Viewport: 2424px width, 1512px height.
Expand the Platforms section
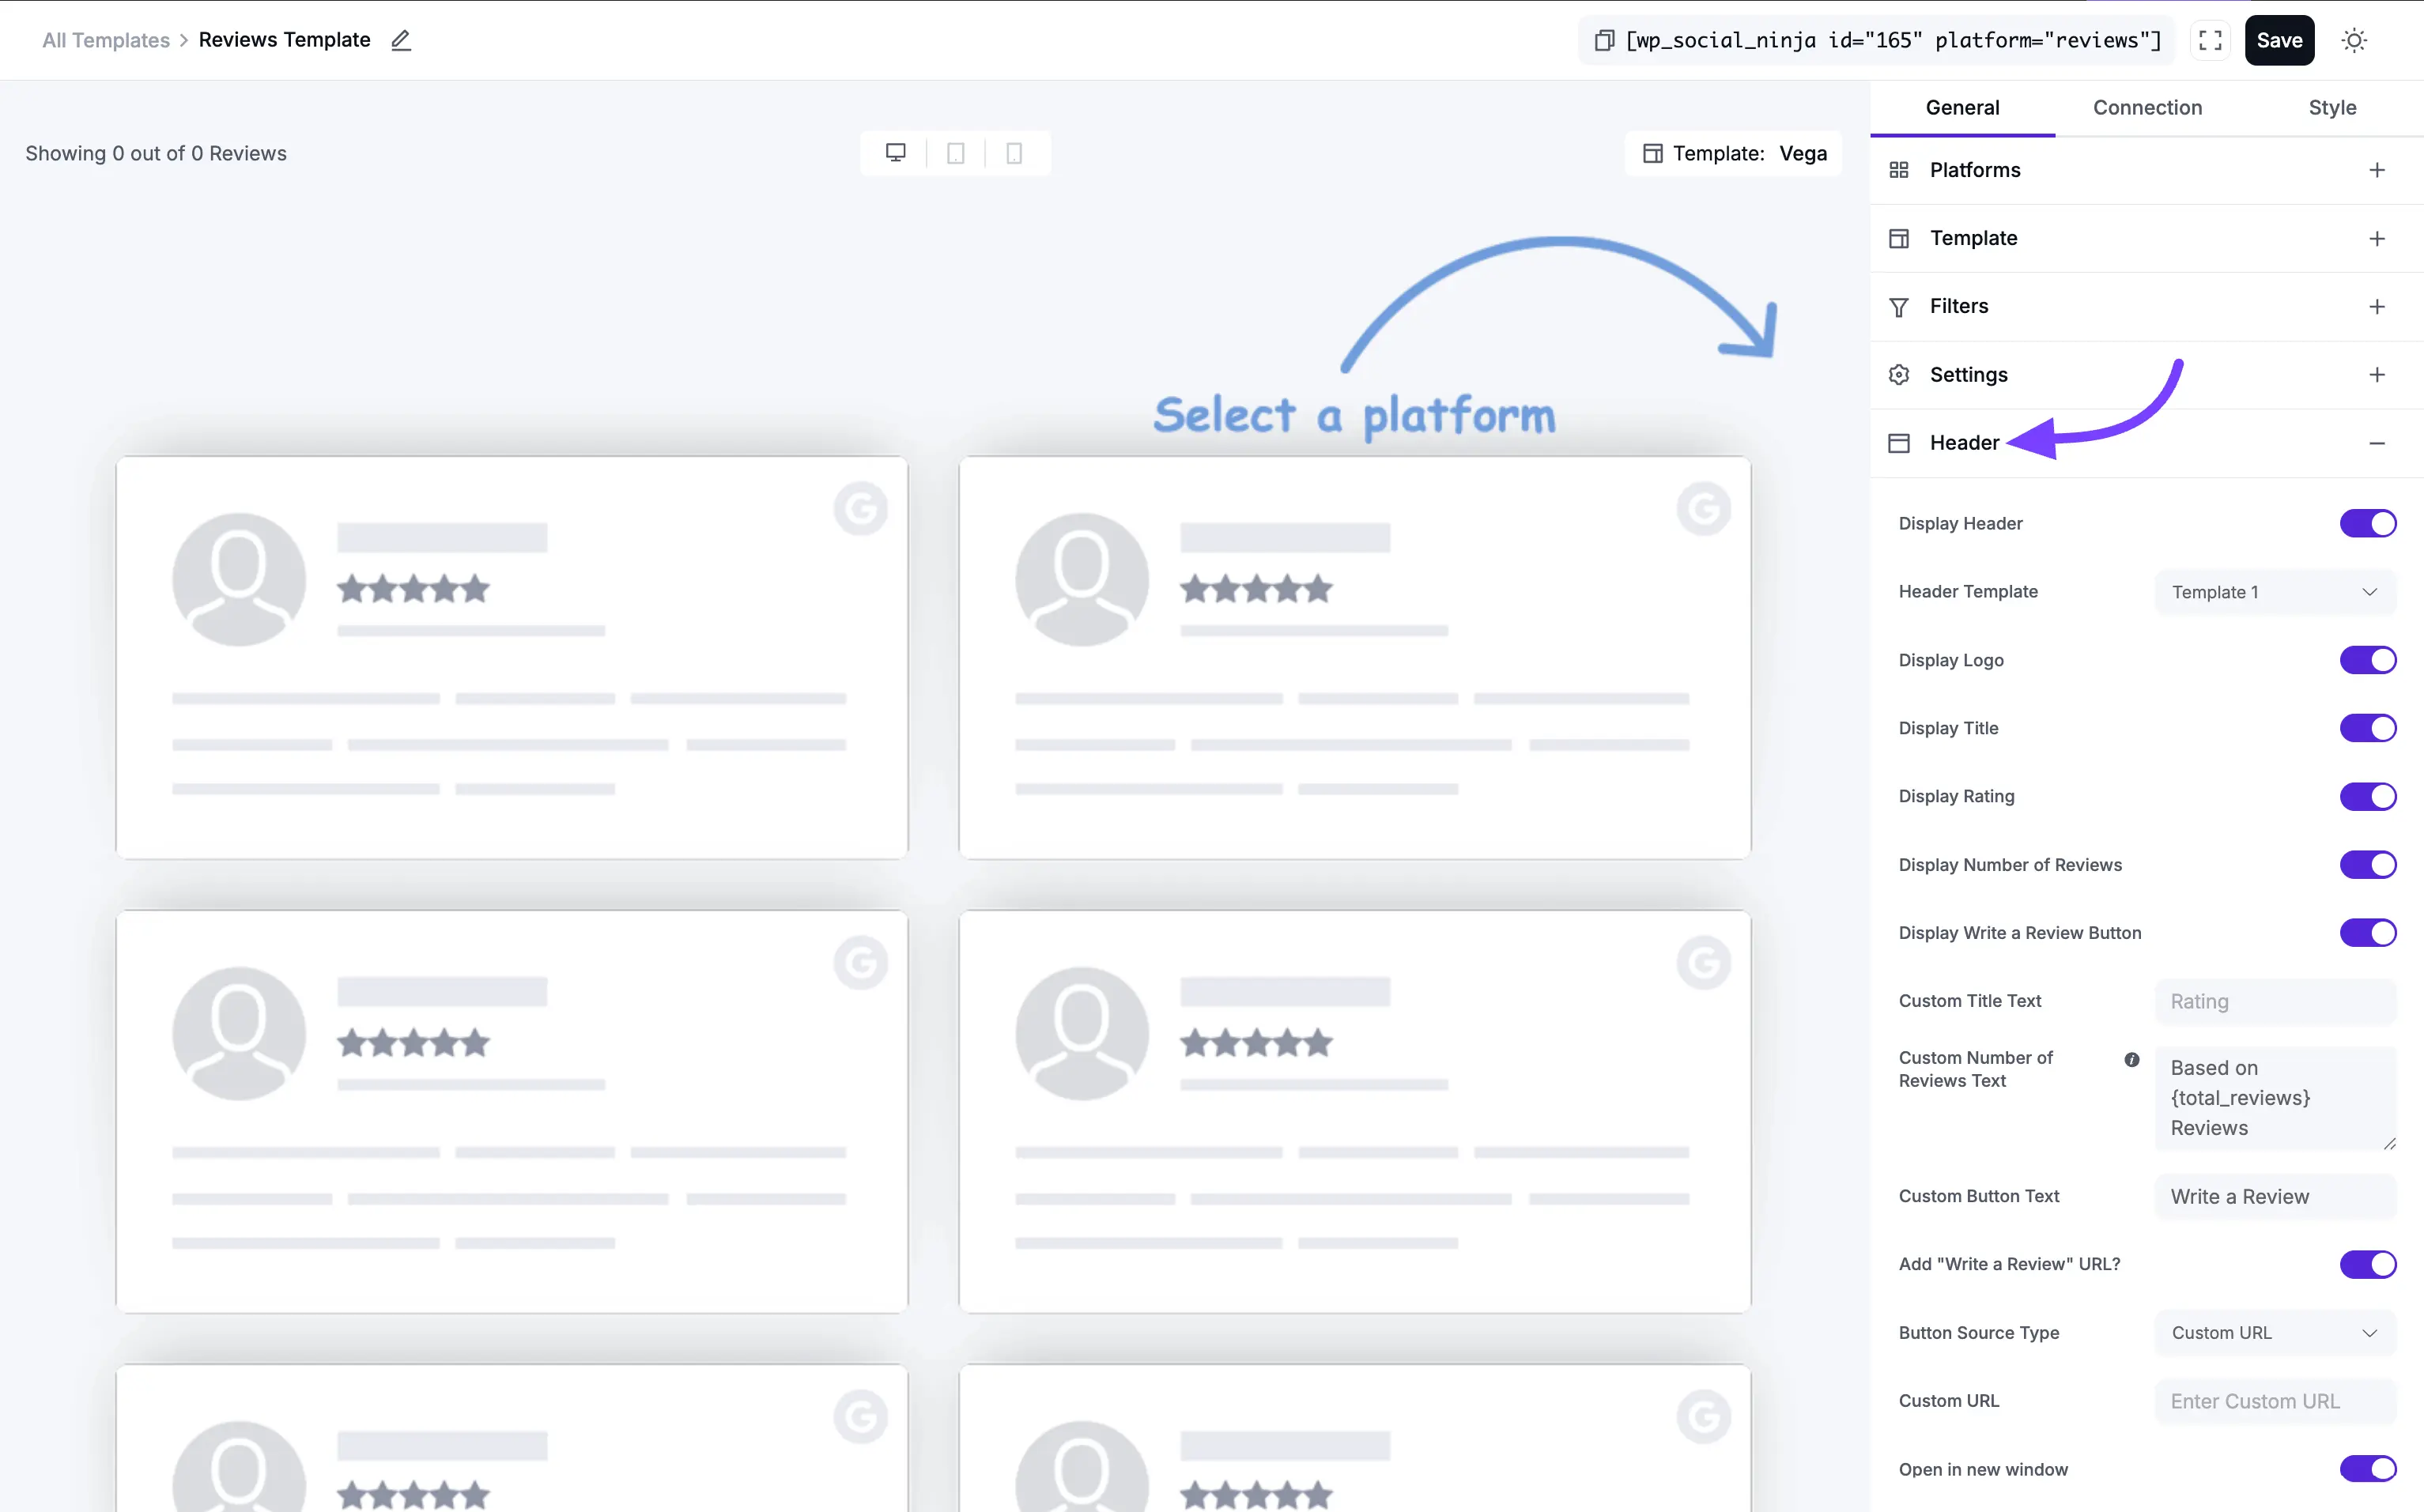(2378, 169)
